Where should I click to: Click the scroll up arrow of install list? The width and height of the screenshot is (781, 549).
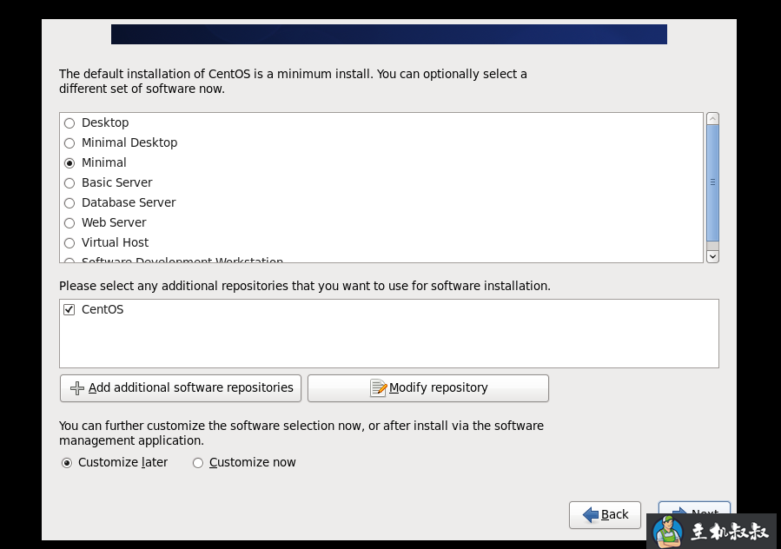coord(712,118)
